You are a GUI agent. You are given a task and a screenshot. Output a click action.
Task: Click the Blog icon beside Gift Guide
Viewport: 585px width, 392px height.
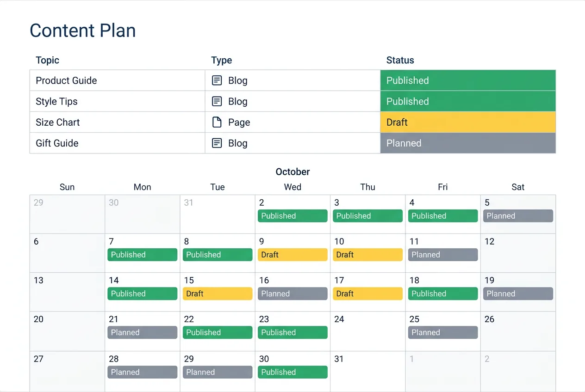pyautogui.click(x=217, y=143)
